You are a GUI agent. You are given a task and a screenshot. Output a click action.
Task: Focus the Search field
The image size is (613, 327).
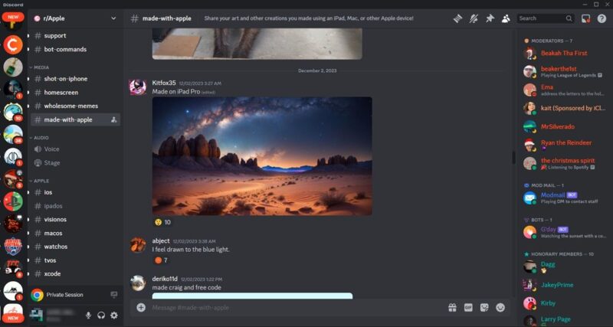[x=546, y=18]
